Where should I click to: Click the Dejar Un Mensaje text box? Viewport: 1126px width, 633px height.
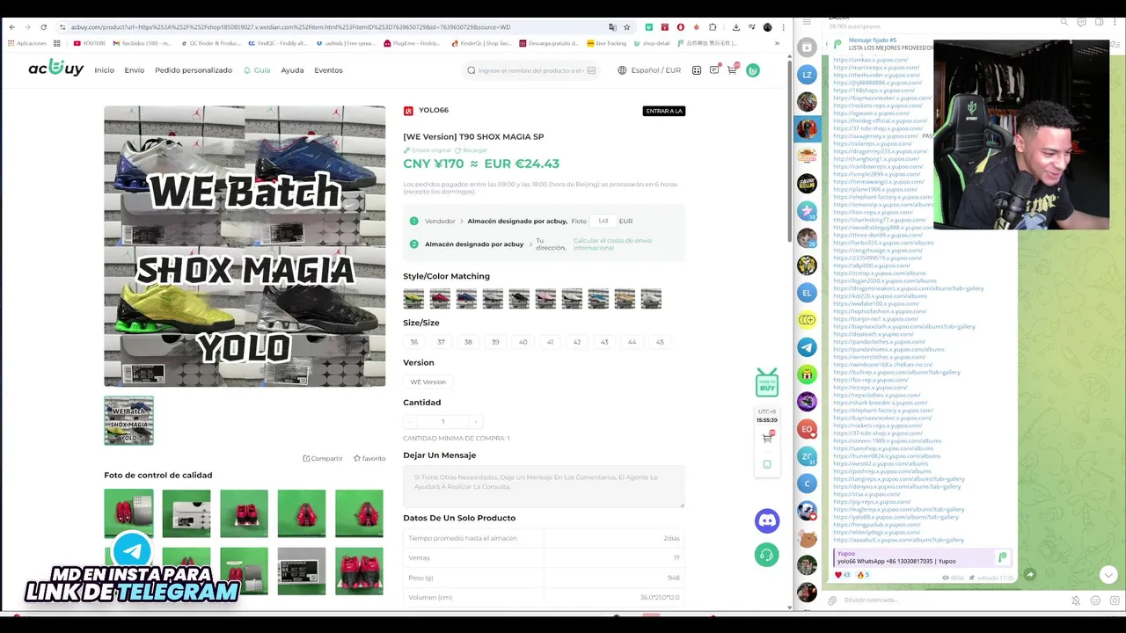pos(544,487)
